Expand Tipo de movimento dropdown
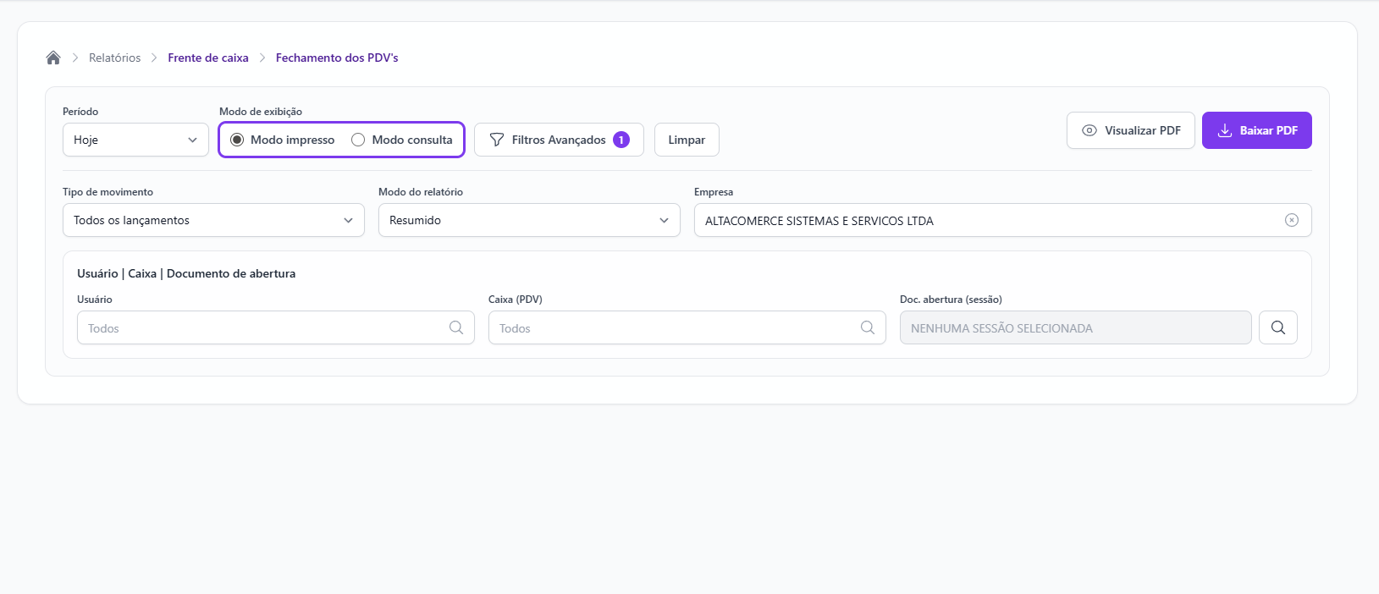 coord(213,220)
